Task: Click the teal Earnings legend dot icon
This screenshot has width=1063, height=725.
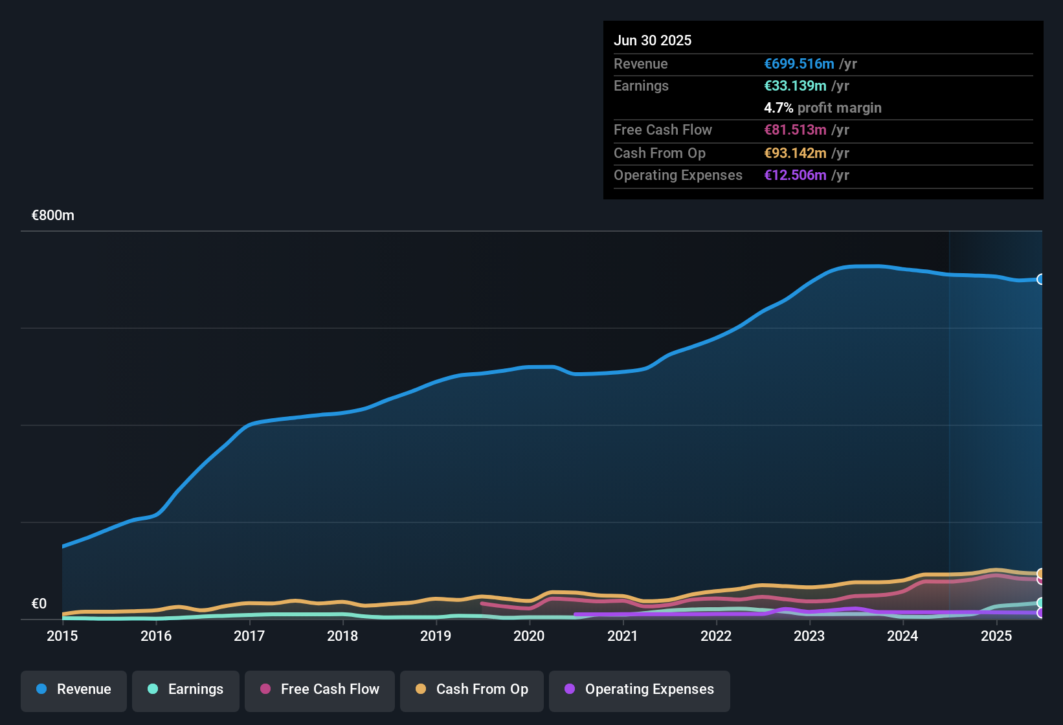Action: point(152,689)
